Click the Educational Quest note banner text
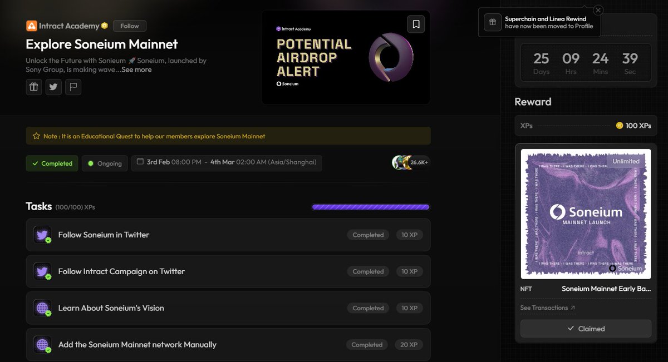The width and height of the screenshot is (668, 362). pyautogui.click(x=154, y=136)
